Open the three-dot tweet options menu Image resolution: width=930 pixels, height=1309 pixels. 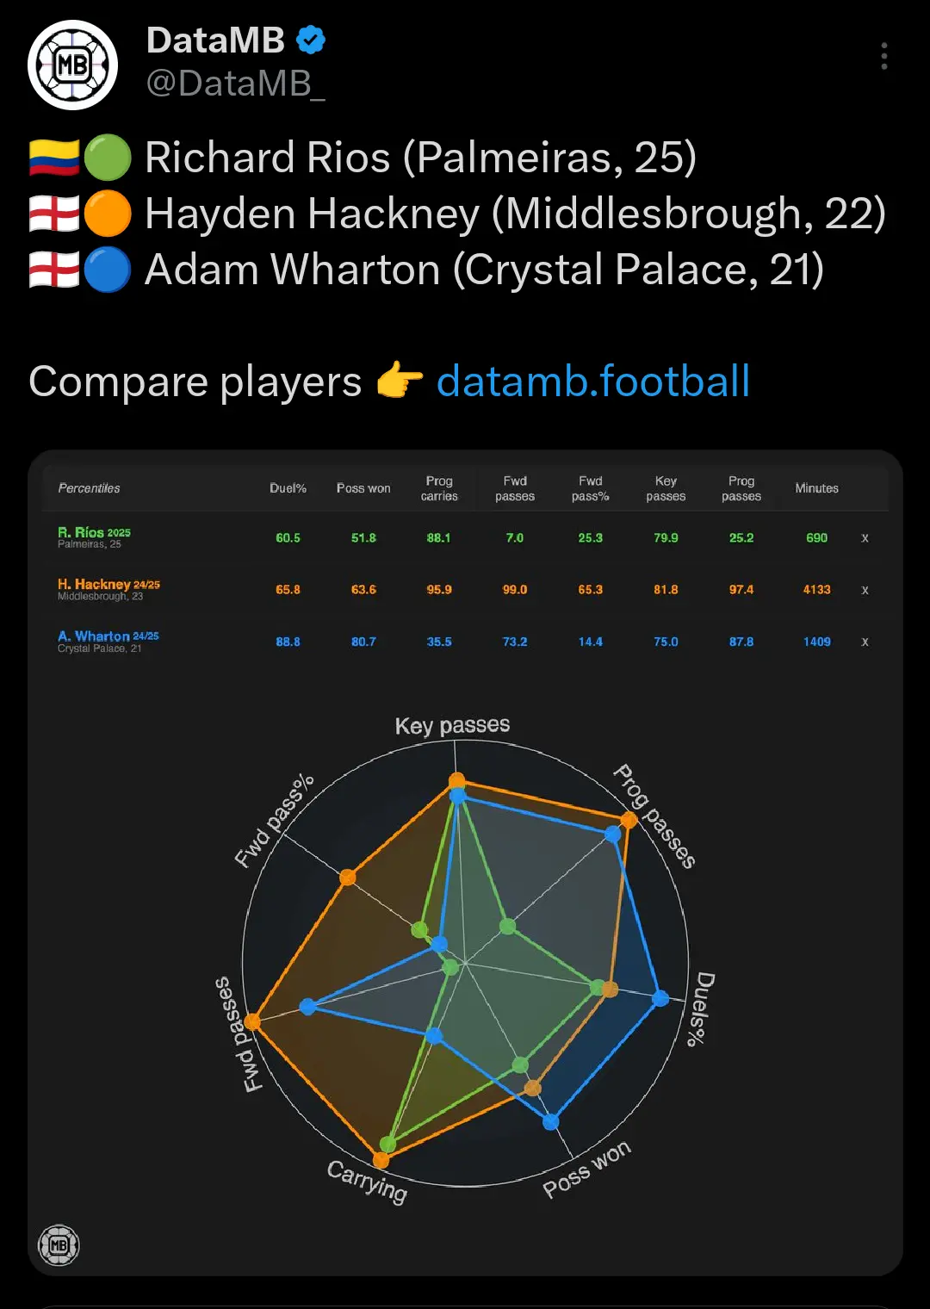(x=883, y=56)
